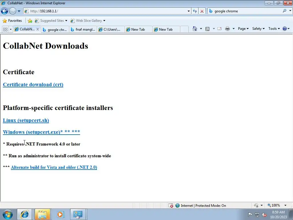Click the taskbar clock showing 8:59 AM
This screenshot has height=220, width=293.
[278, 215]
